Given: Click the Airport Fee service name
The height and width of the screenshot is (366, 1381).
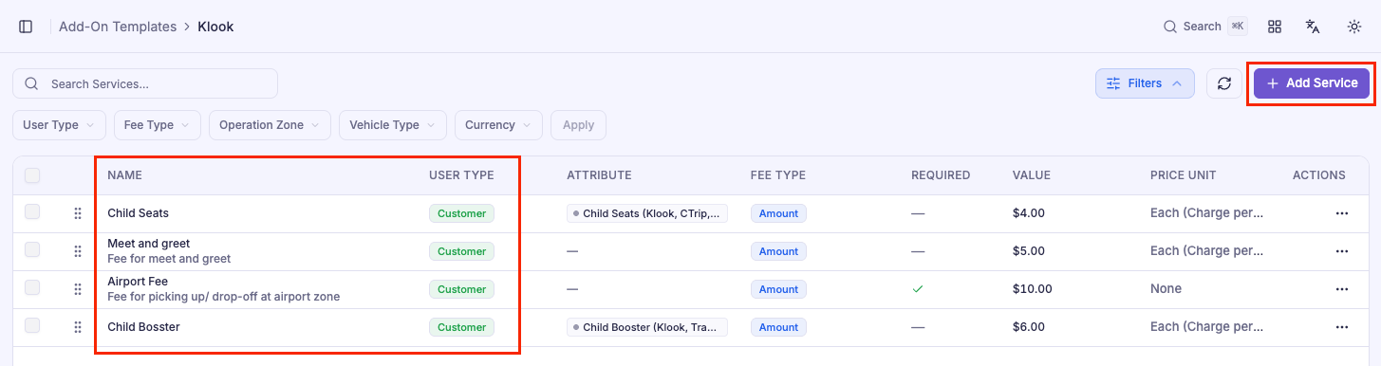Looking at the screenshot, I should click(138, 282).
